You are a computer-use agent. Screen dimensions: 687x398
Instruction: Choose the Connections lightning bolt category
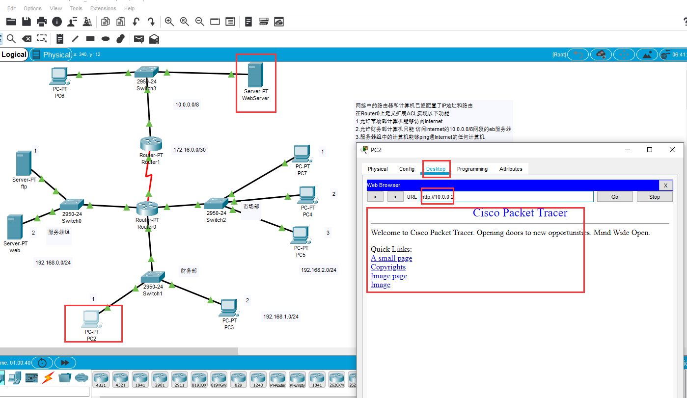(48, 377)
